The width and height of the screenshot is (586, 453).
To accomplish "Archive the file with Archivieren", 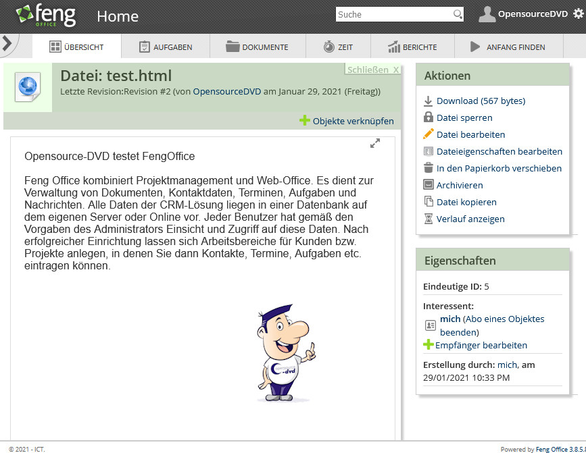I will click(x=460, y=186).
